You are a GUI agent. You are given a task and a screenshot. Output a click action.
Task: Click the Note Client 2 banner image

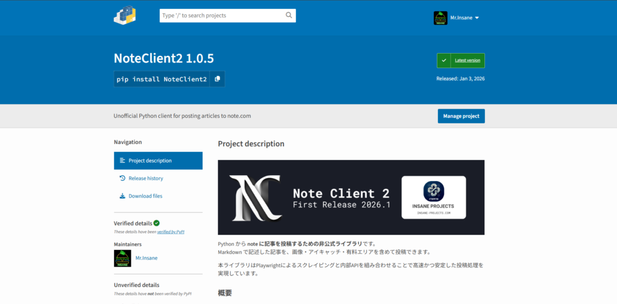pyautogui.click(x=313, y=197)
